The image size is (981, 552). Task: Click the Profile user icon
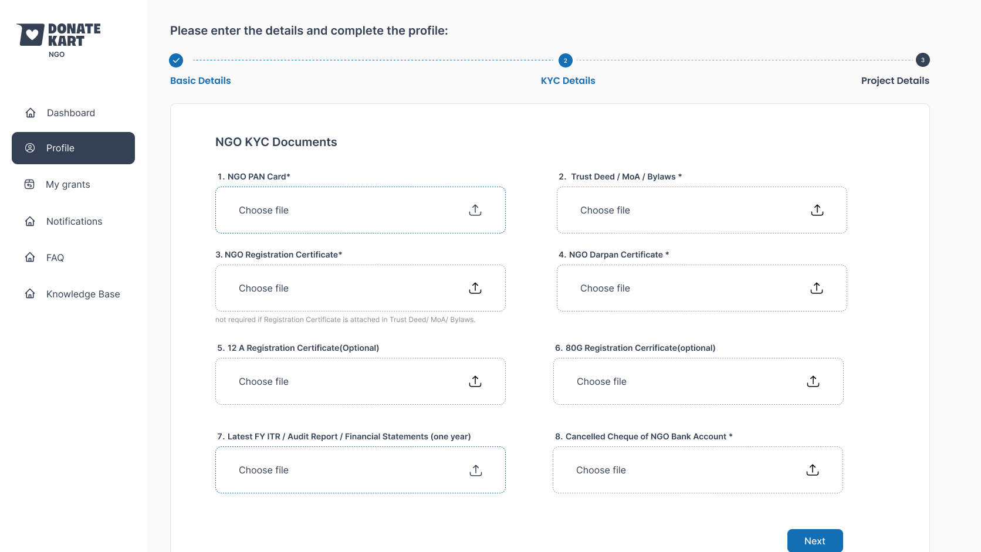(x=30, y=148)
